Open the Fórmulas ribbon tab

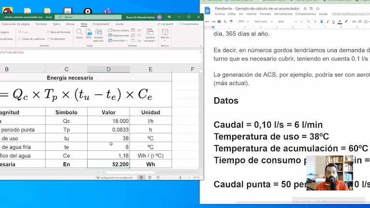(41, 24)
